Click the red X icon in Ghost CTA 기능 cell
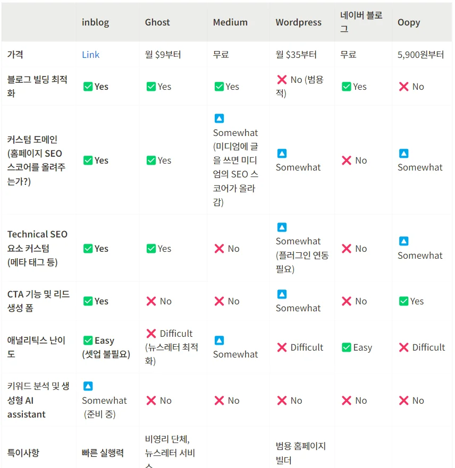The height and width of the screenshot is (468, 455). pos(151,301)
